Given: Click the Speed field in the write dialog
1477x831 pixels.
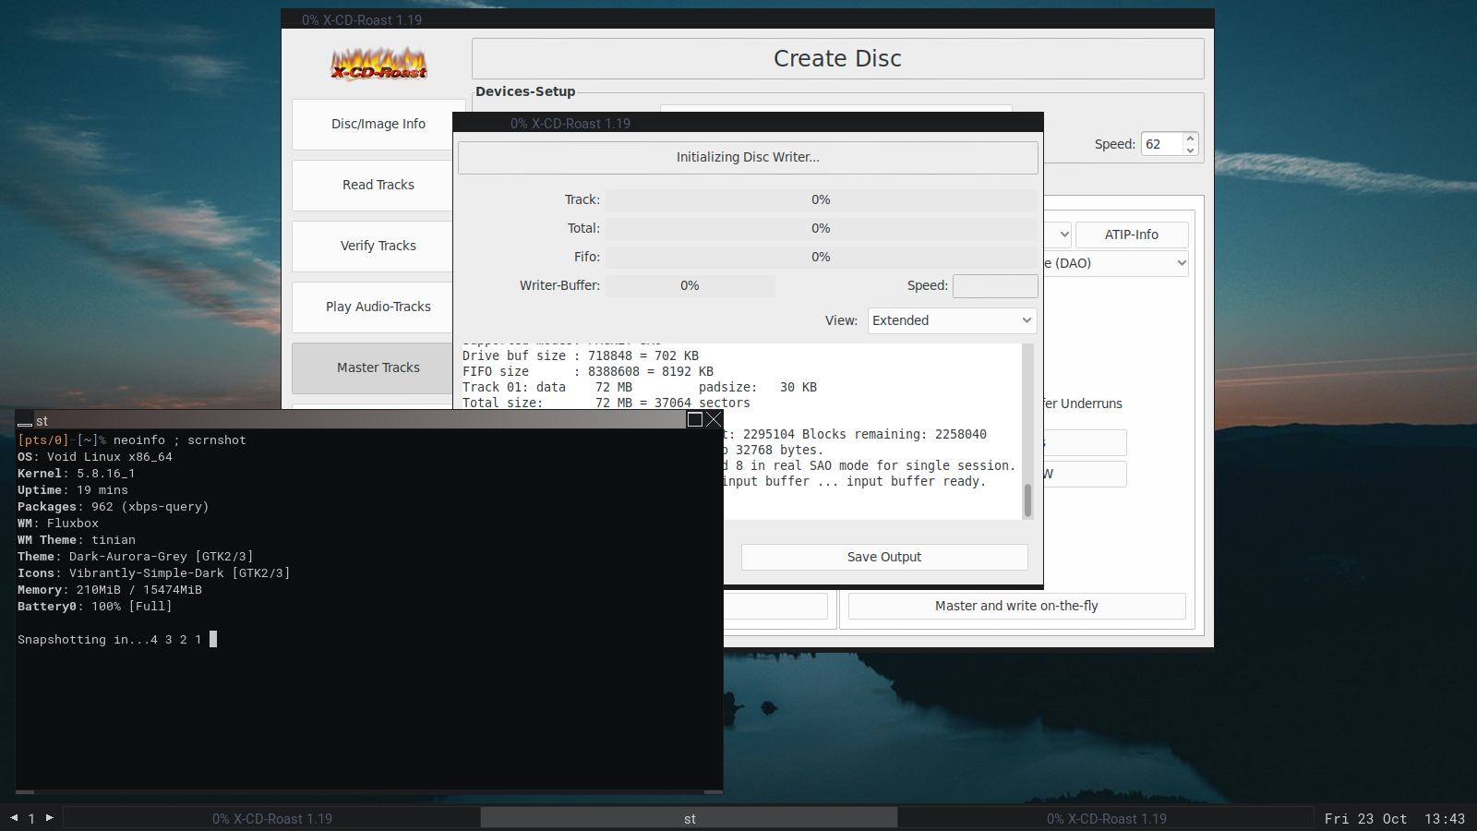Looking at the screenshot, I should point(995,285).
